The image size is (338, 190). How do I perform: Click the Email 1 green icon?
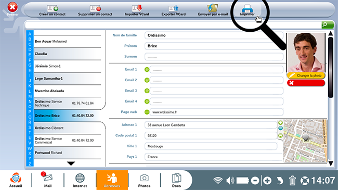coord(147,70)
